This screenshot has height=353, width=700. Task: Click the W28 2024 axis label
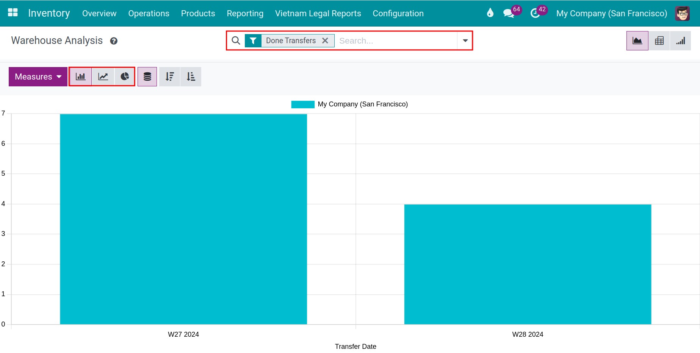pos(528,334)
